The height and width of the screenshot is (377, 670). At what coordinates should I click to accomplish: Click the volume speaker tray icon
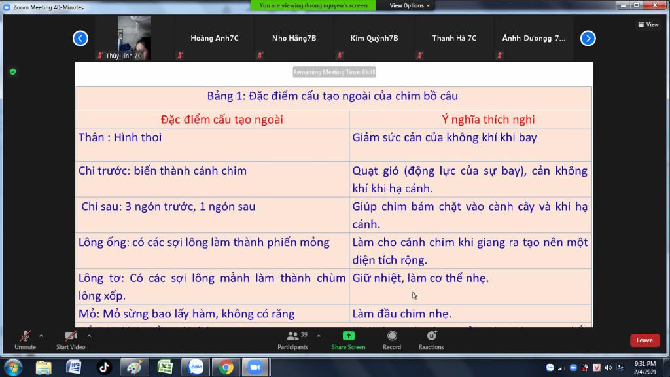608,368
